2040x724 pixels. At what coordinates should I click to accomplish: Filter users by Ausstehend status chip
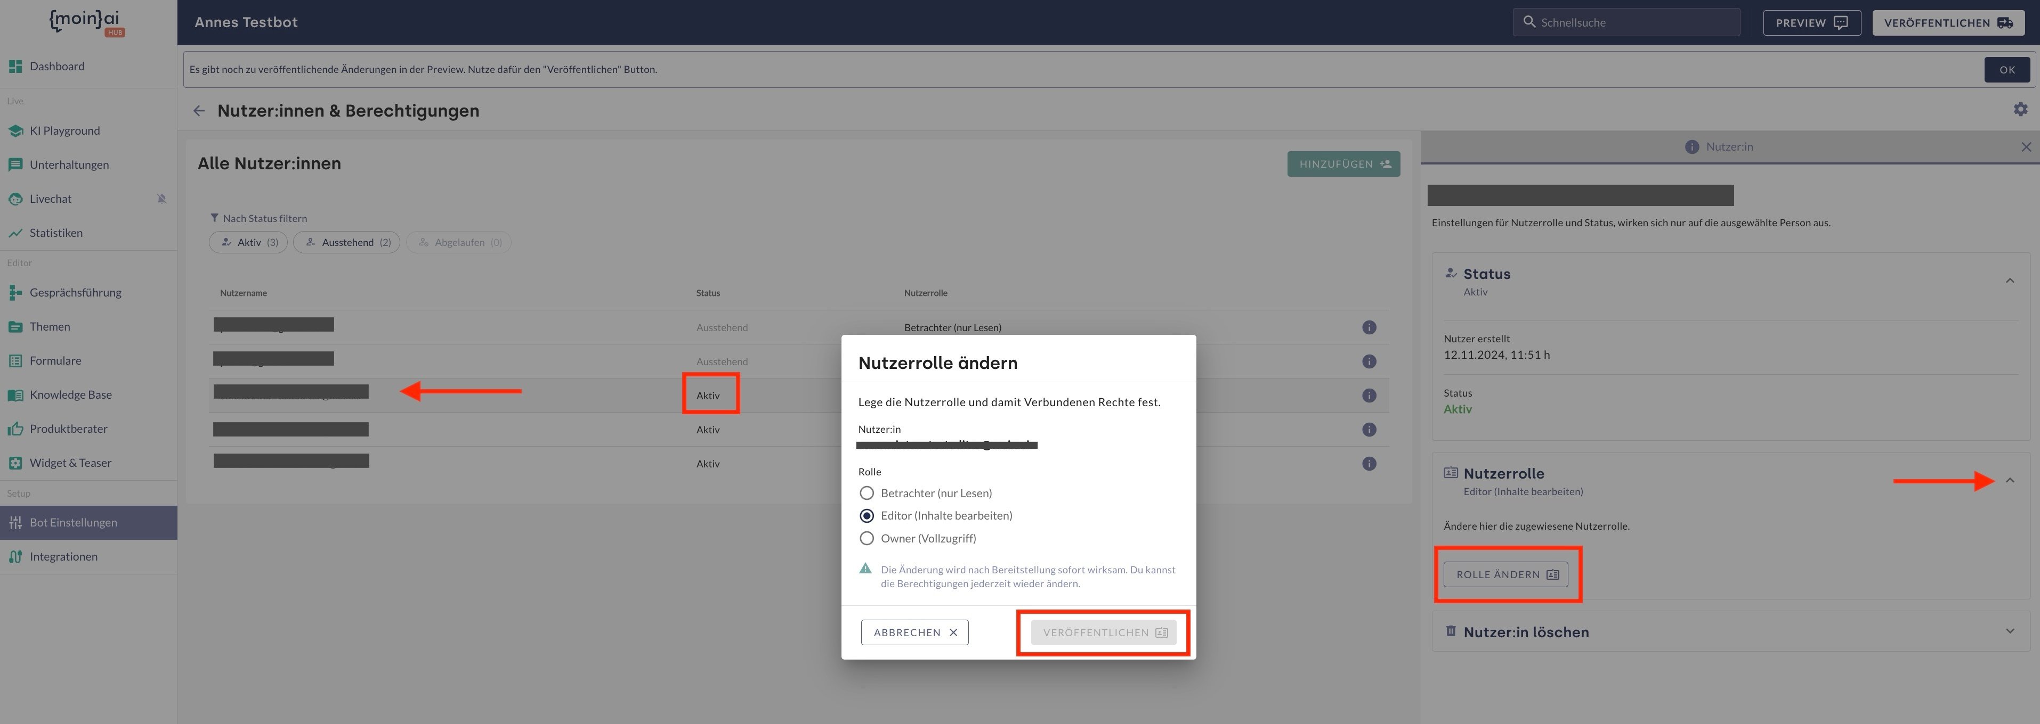pyautogui.click(x=347, y=242)
